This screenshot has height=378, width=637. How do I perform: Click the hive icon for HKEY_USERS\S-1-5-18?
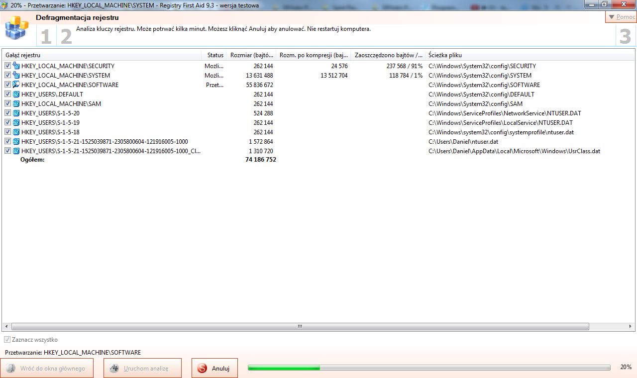click(x=16, y=132)
